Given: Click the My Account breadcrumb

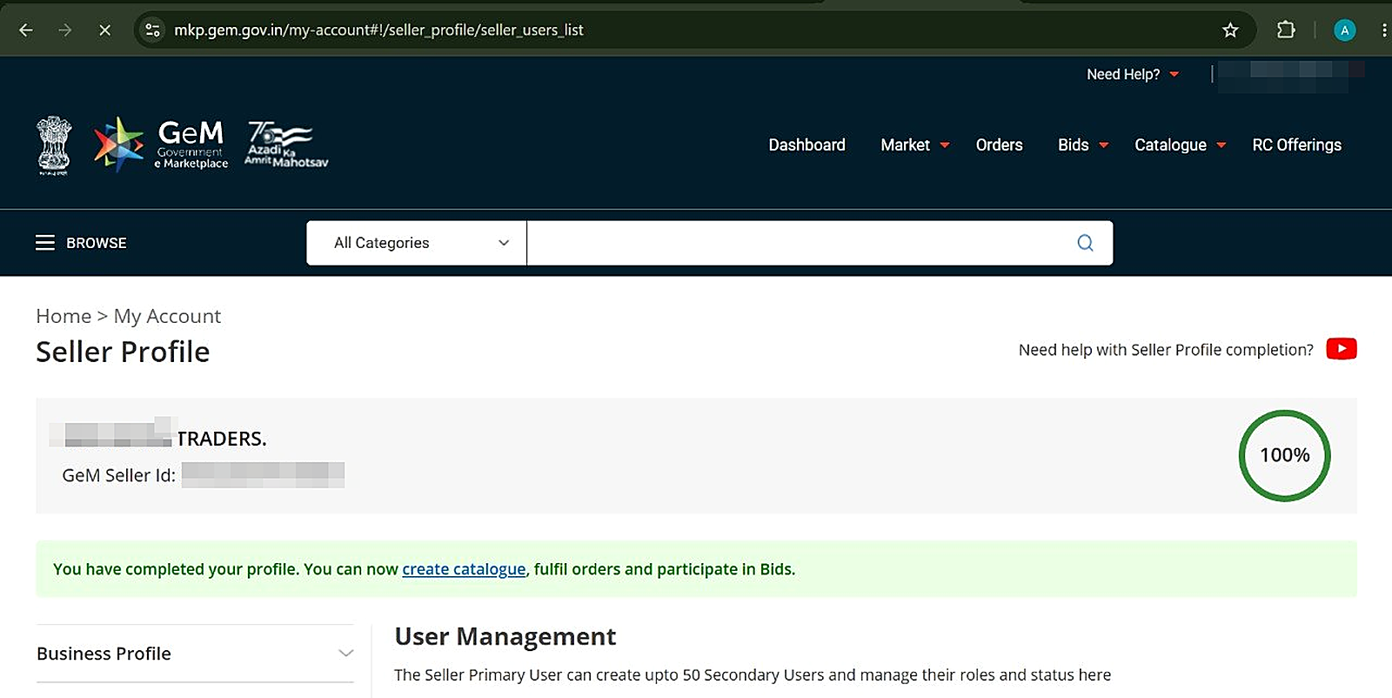Looking at the screenshot, I should pos(167,316).
